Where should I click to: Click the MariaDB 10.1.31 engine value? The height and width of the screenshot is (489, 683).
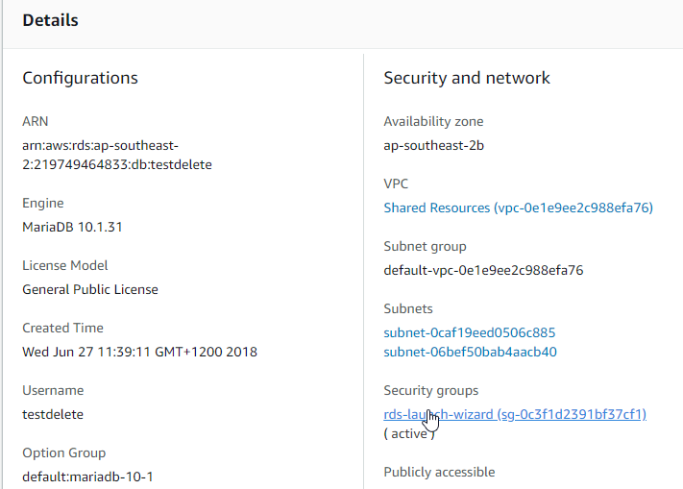click(x=72, y=227)
